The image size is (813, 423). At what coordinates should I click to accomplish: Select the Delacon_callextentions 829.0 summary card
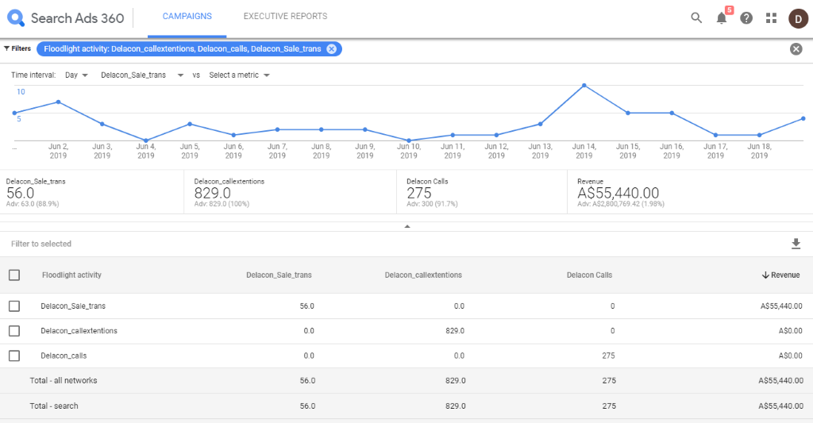pos(291,192)
